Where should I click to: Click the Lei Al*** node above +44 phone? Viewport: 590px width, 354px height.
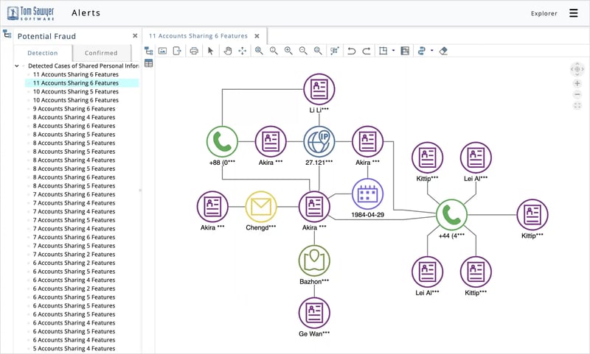[476, 157]
